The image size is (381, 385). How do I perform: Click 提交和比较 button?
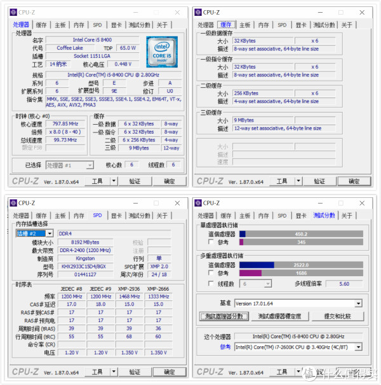pos(338,316)
